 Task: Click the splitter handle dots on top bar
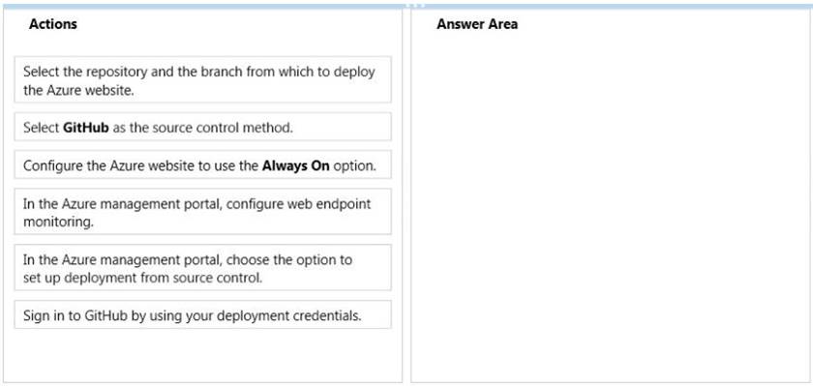(415, 6)
